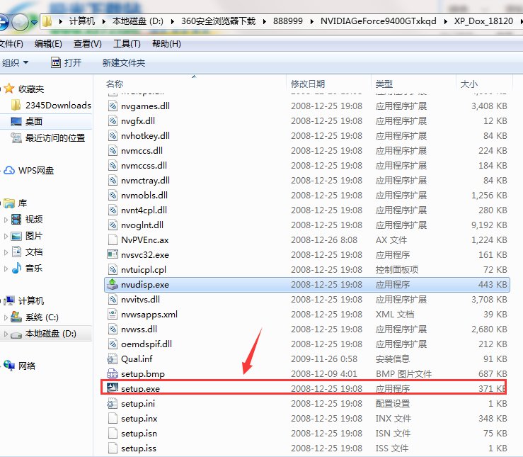Expand the 系统 (C:) drive node

(x=6, y=317)
